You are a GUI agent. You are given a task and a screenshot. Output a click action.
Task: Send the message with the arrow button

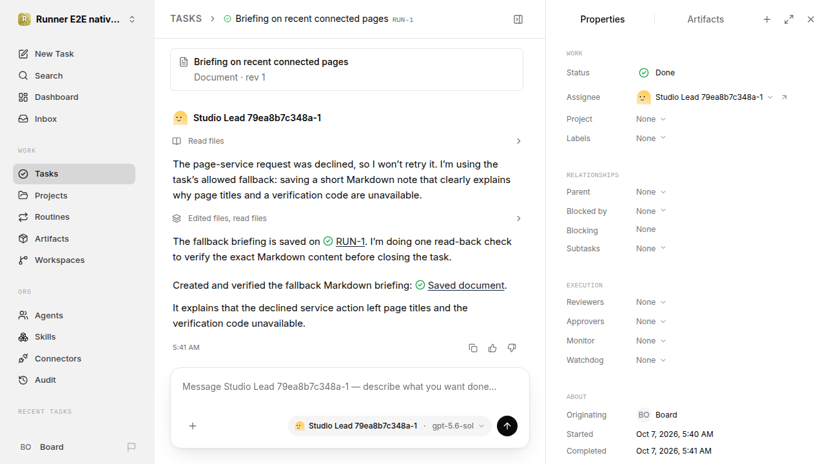click(507, 426)
